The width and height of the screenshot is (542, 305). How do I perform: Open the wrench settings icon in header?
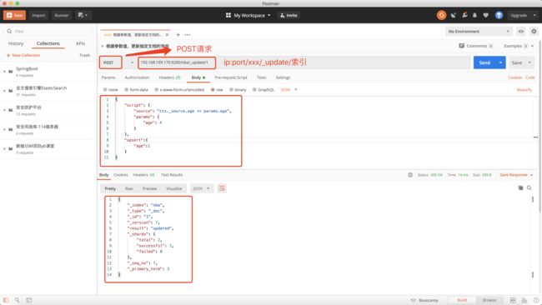point(464,15)
